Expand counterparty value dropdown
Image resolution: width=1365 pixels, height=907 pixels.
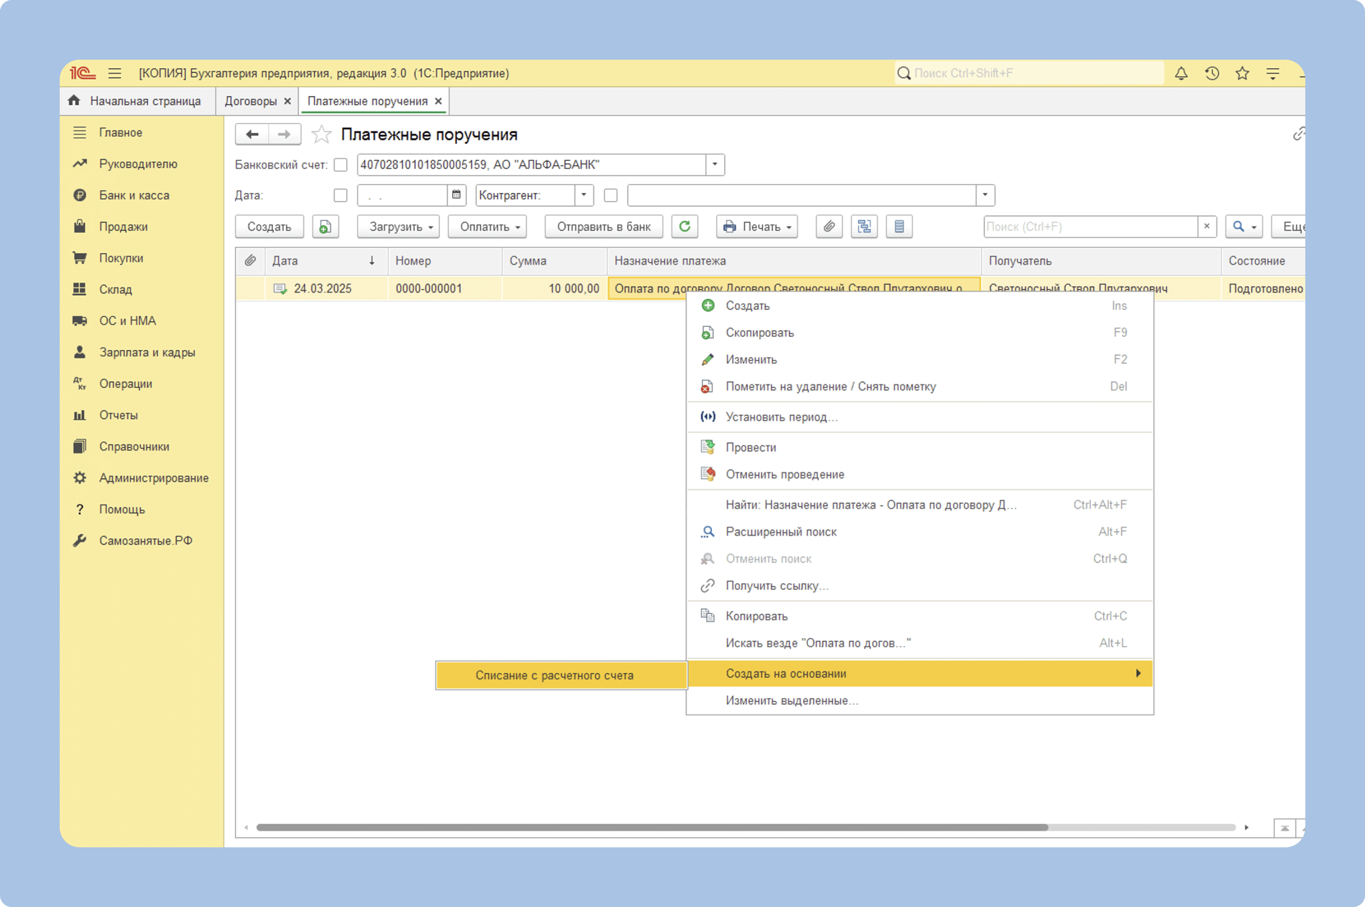click(x=985, y=195)
